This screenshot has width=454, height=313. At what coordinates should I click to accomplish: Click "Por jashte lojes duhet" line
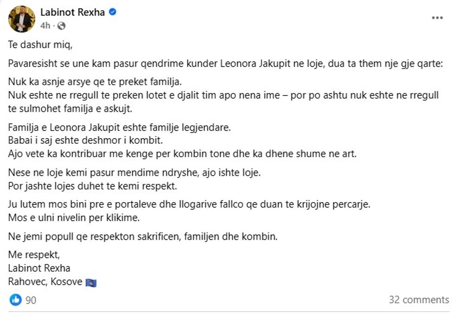94,186
